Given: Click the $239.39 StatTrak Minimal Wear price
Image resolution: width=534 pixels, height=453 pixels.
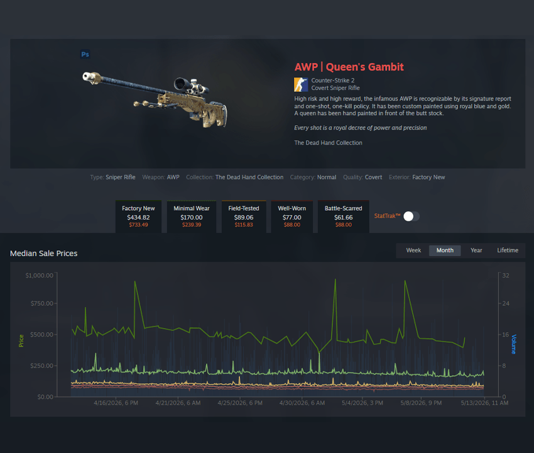Looking at the screenshot, I should (x=192, y=225).
